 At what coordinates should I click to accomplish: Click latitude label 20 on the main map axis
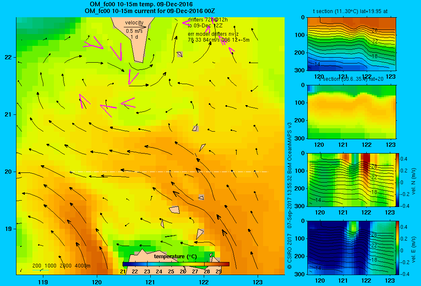tap(8, 172)
